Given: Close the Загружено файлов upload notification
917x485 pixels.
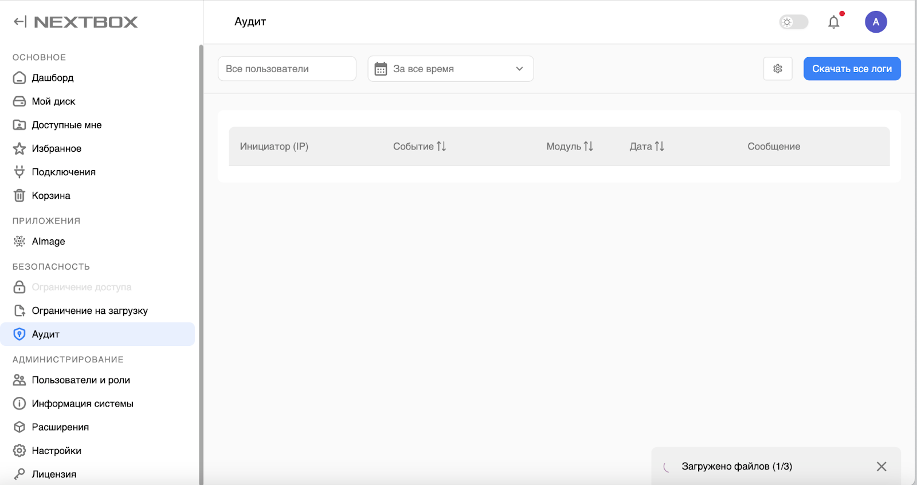Looking at the screenshot, I should [881, 467].
